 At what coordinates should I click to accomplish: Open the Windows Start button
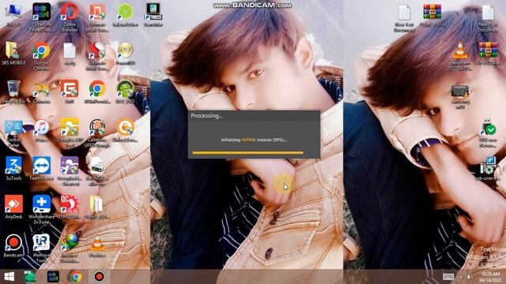pos(9,277)
